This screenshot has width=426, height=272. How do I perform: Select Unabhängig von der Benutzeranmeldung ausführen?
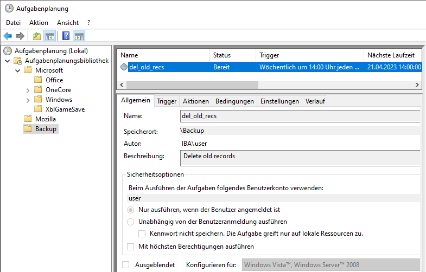pos(131,222)
